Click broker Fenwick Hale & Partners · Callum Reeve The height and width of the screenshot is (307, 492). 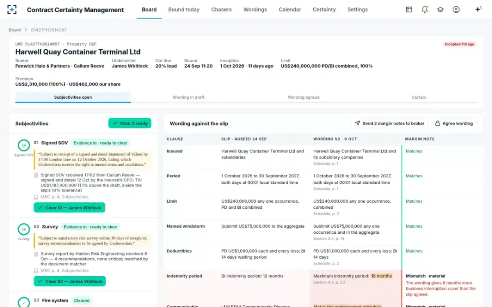click(60, 66)
